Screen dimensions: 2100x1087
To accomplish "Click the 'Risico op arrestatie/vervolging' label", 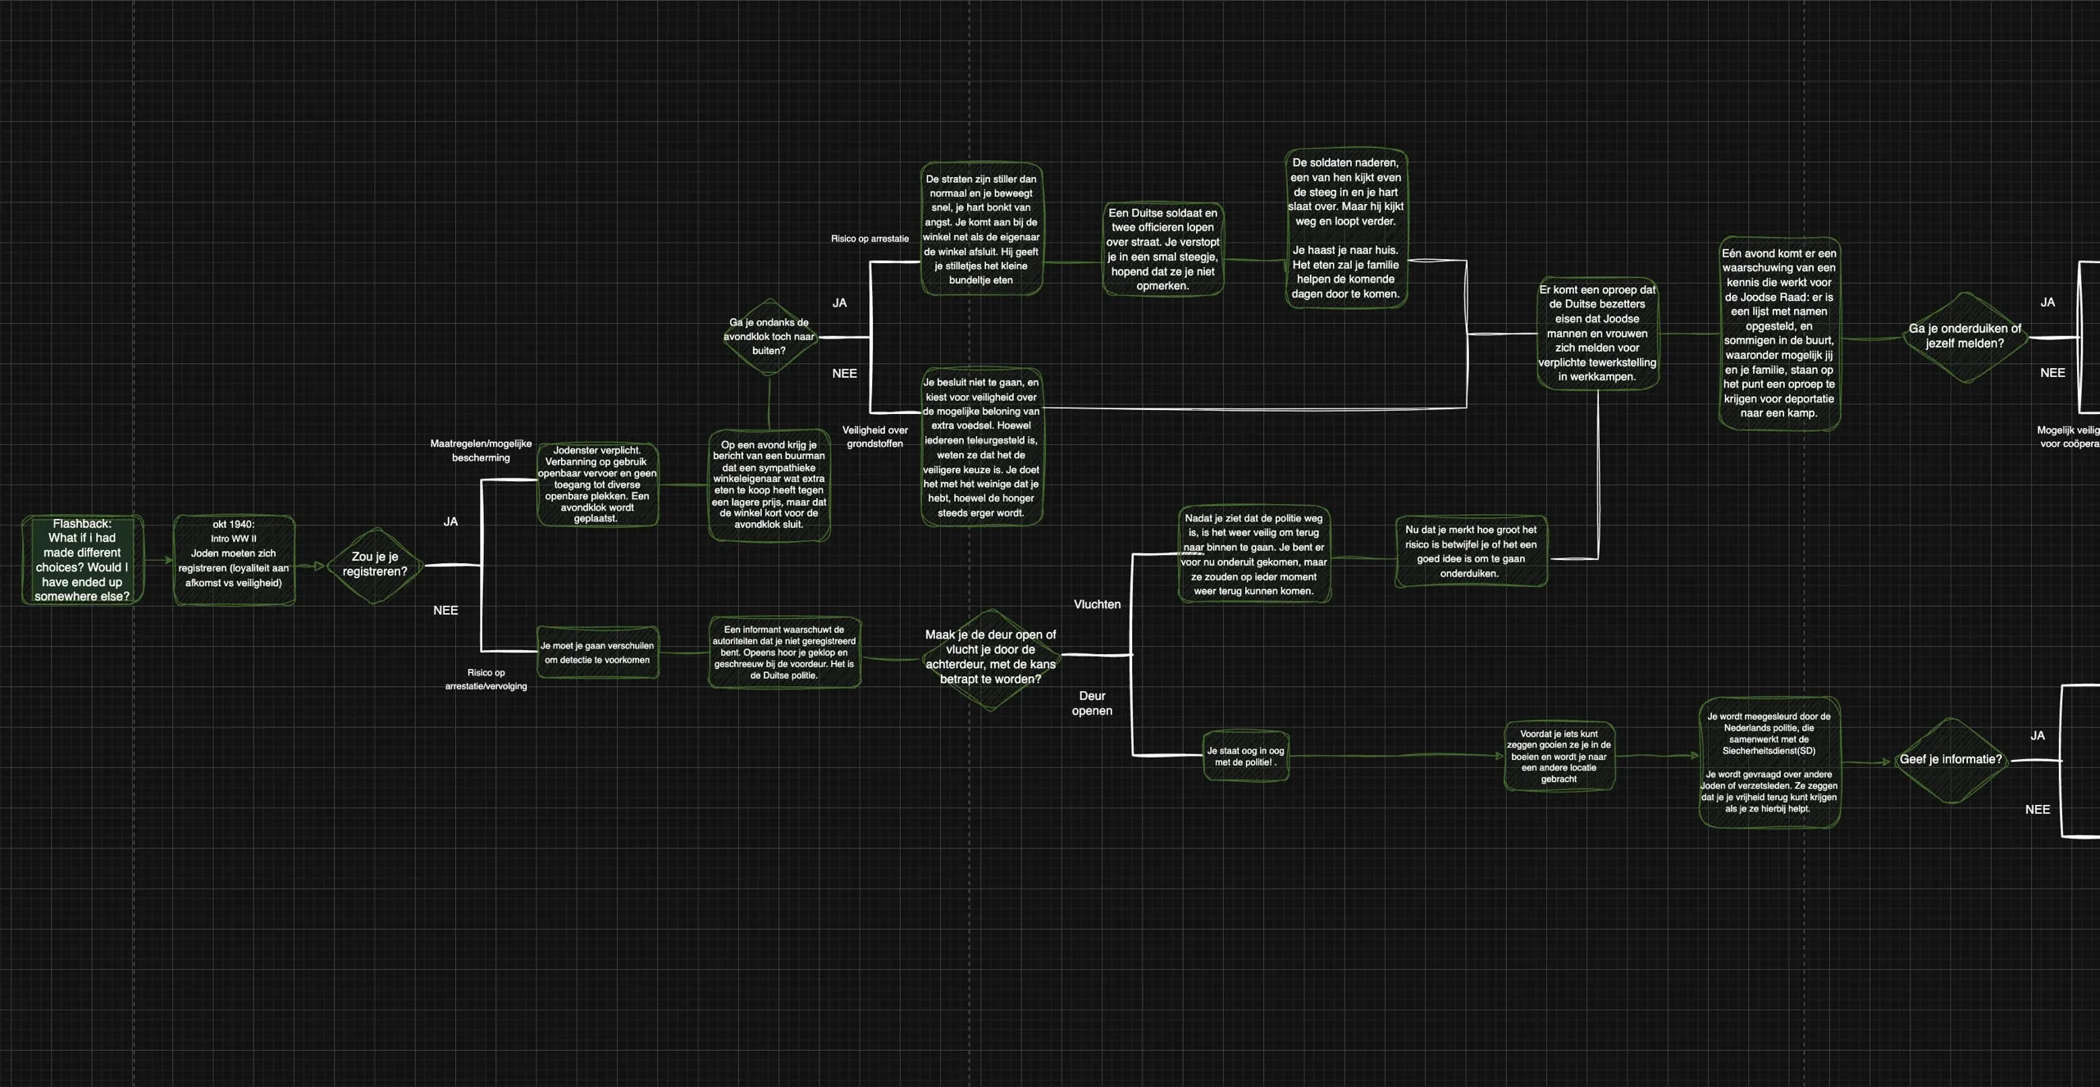I will coord(486,680).
